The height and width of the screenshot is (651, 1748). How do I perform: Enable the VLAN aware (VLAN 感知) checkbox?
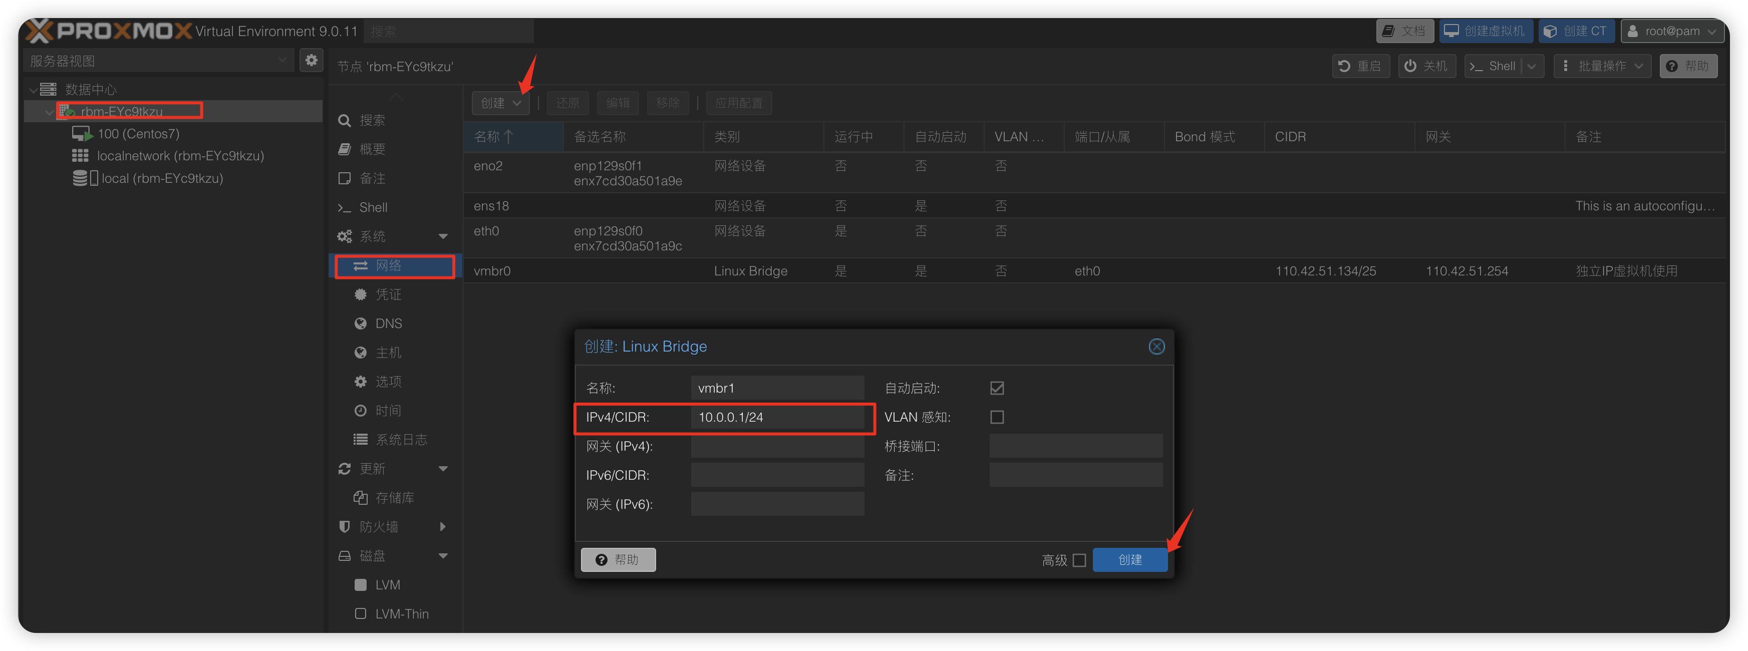(x=997, y=417)
